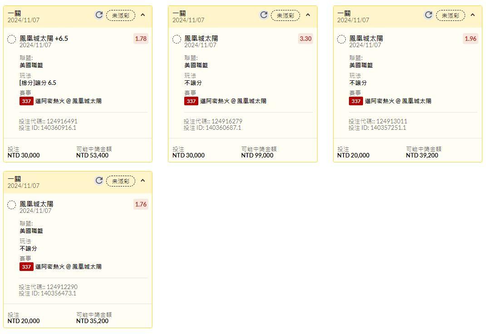
Task: Click play type [總分]讓分 6.5
Action: point(38,83)
